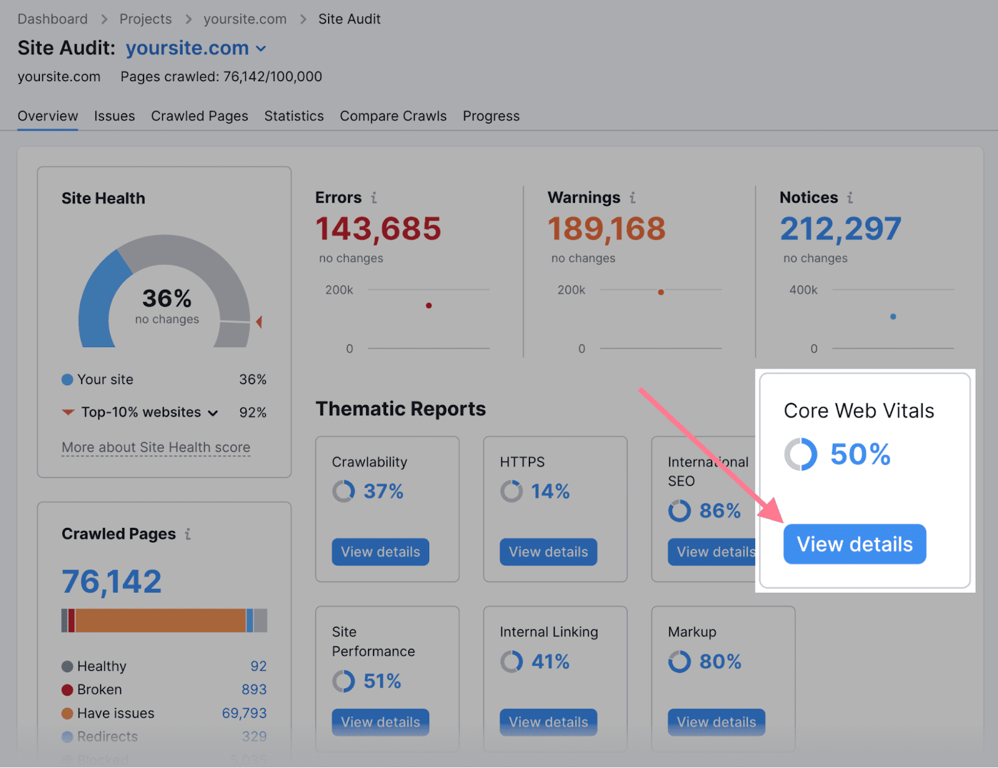Viewport: 998px width, 768px height.
Task: Click the Site Health gauge indicator
Action: (x=259, y=323)
